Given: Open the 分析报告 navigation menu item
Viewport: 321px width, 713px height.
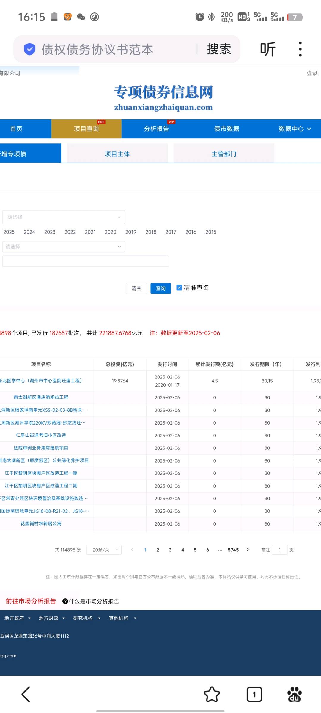Looking at the screenshot, I should click(x=156, y=129).
